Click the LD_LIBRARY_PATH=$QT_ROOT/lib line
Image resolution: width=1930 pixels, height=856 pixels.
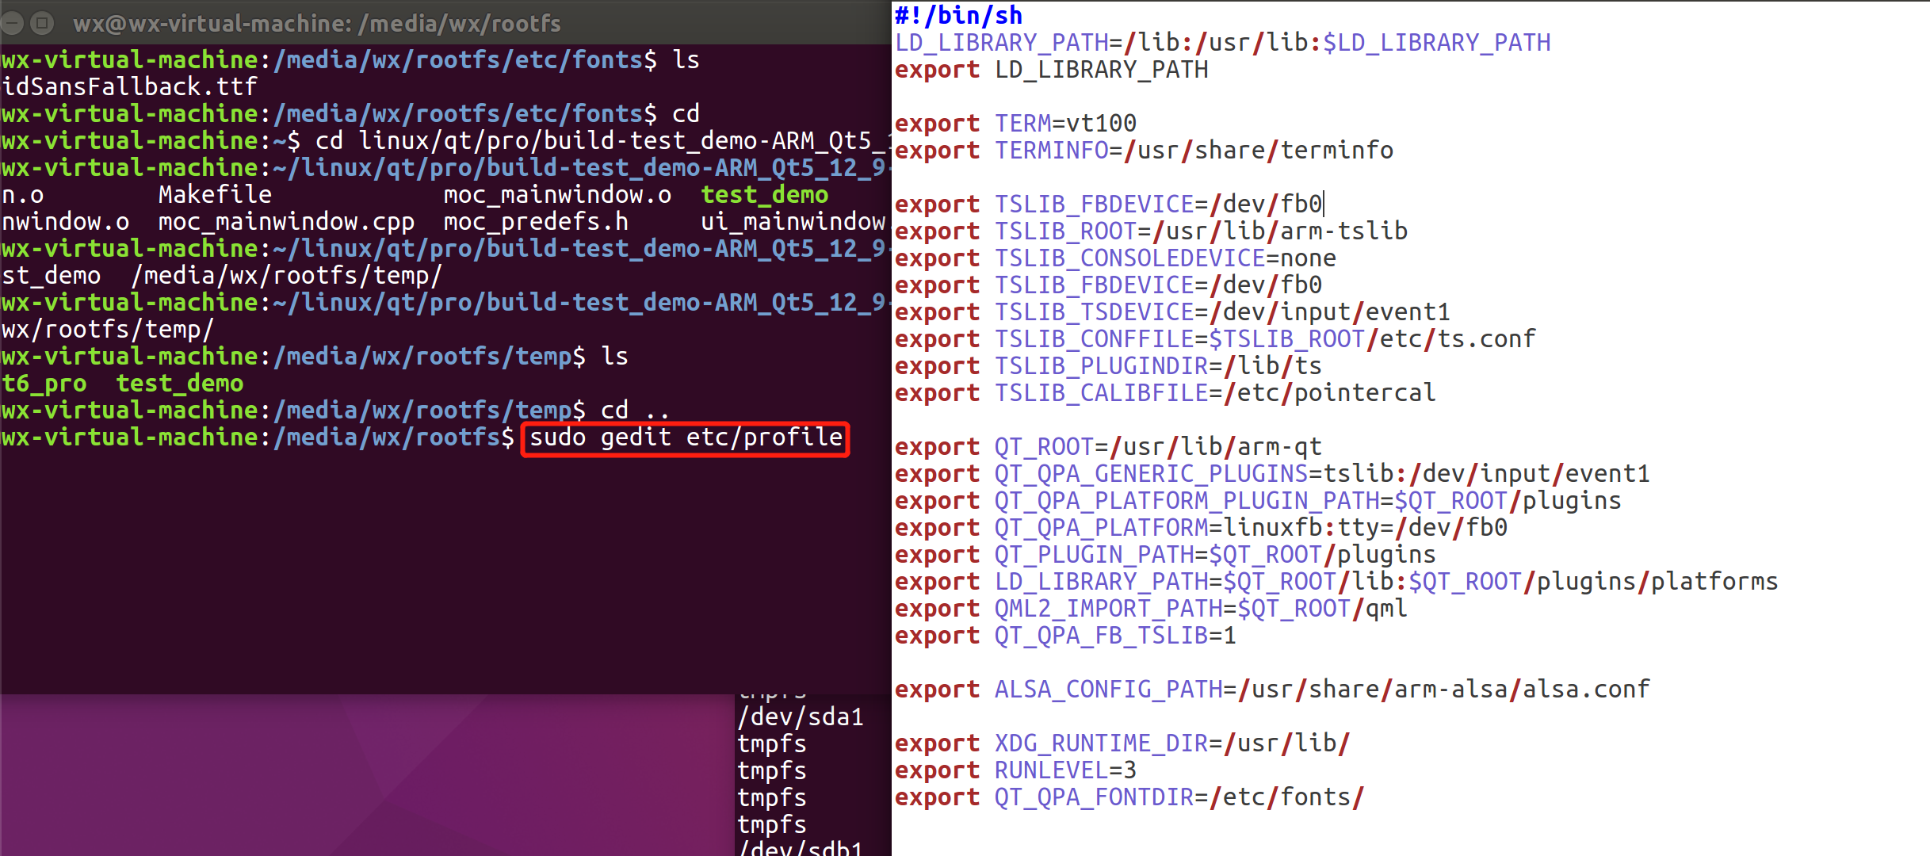(1336, 582)
